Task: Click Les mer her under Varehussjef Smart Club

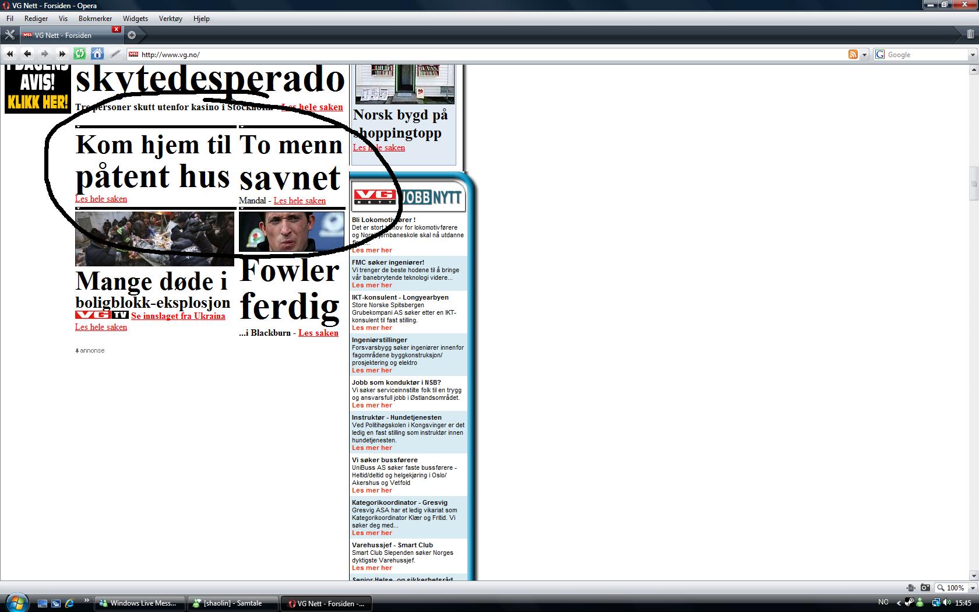Action: [x=372, y=568]
